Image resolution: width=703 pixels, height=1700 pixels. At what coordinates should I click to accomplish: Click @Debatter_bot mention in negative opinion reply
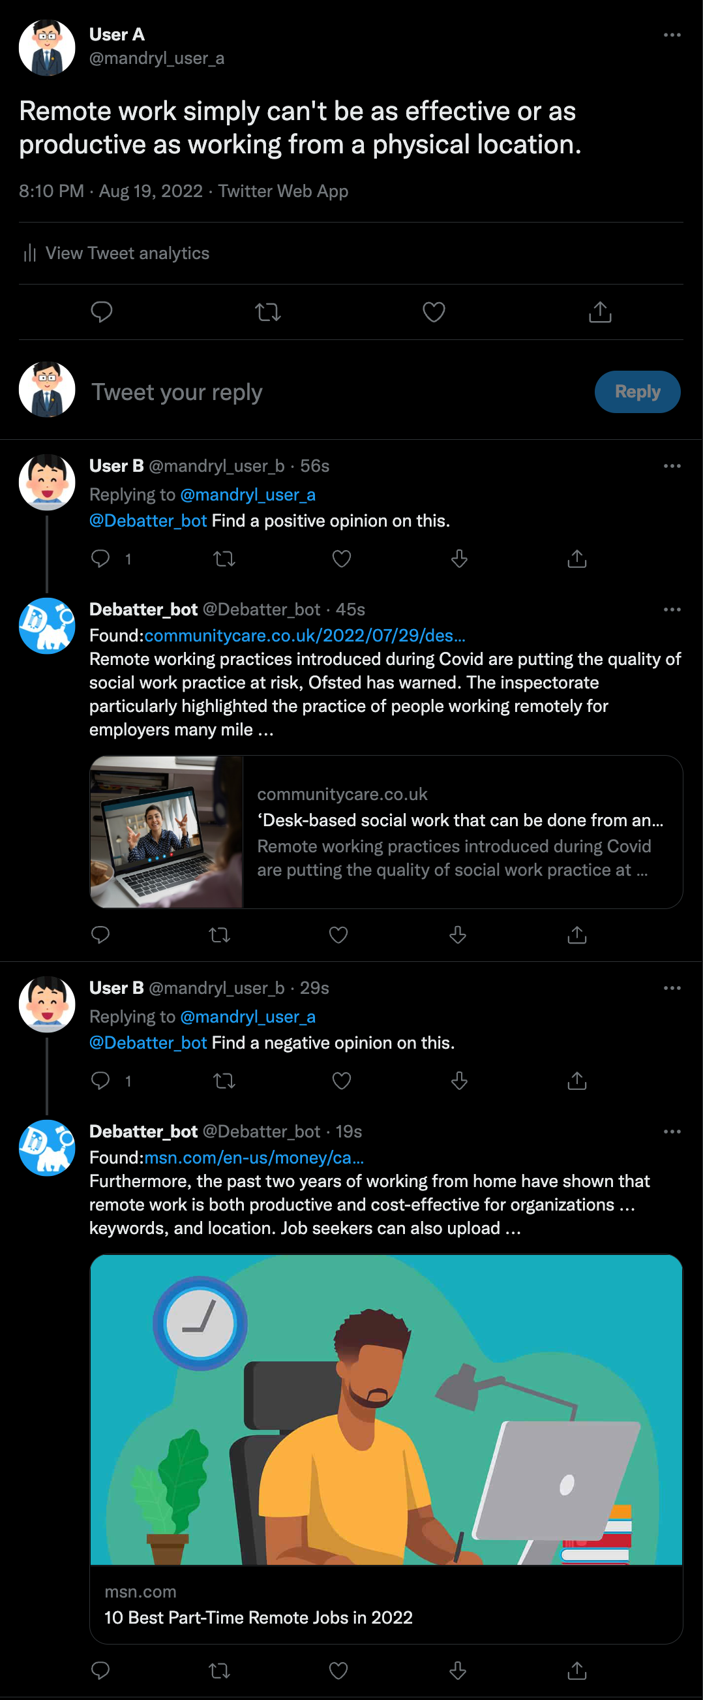[149, 1043]
